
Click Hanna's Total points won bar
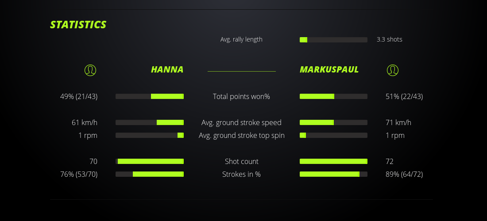(x=150, y=96)
